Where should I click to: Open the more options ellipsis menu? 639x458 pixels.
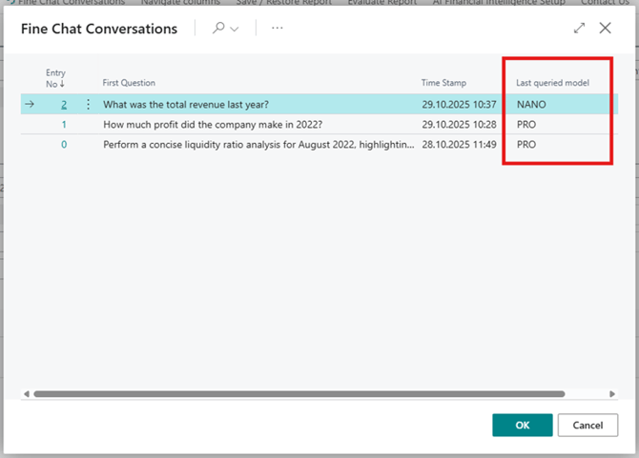[x=278, y=29]
